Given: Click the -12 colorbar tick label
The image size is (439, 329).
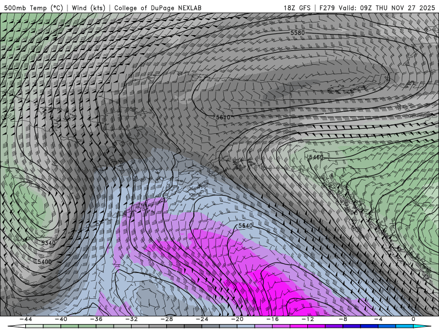Looking at the screenshot, I should (308, 319).
